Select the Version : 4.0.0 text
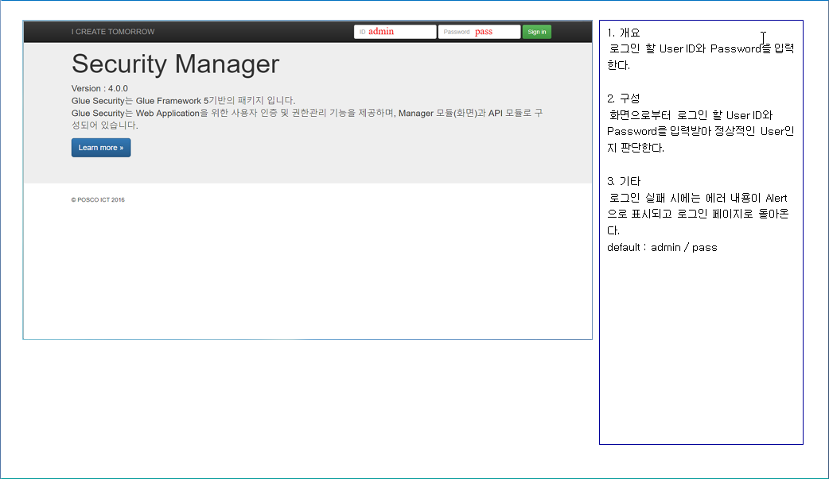This screenshot has height=479, width=829. pyautogui.click(x=99, y=88)
